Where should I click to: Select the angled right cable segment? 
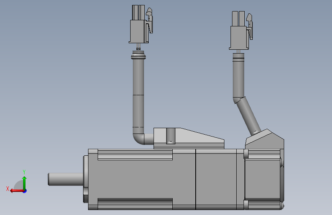[248, 116]
